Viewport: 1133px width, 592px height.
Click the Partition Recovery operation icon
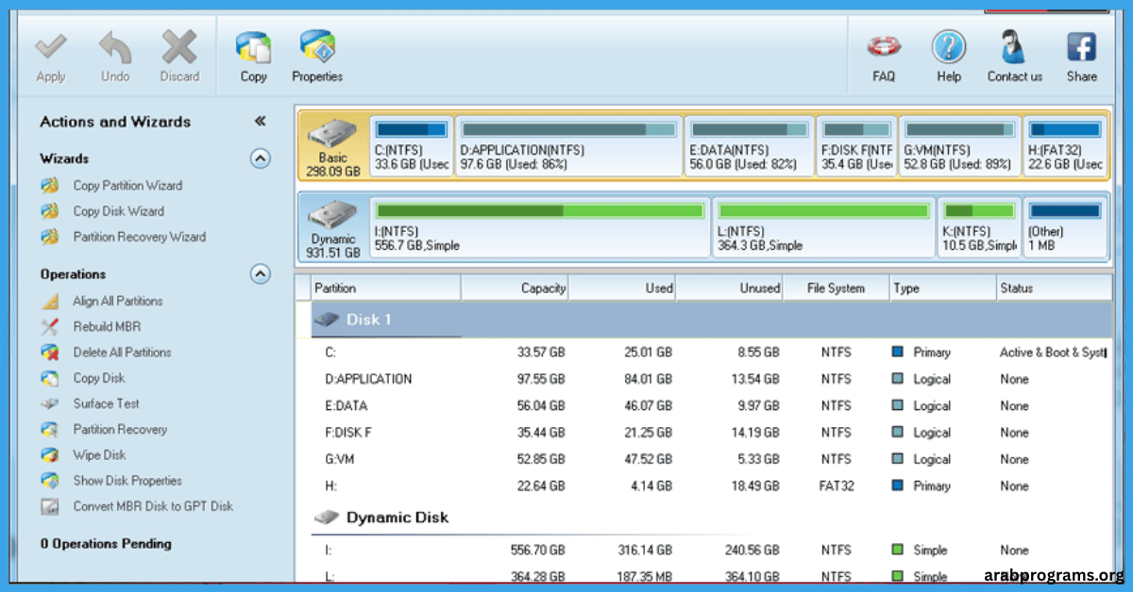coord(50,429)
